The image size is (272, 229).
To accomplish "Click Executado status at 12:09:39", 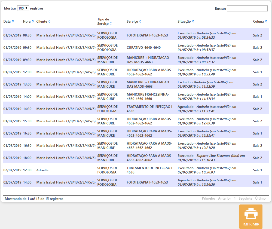I will tap(207, 121).
